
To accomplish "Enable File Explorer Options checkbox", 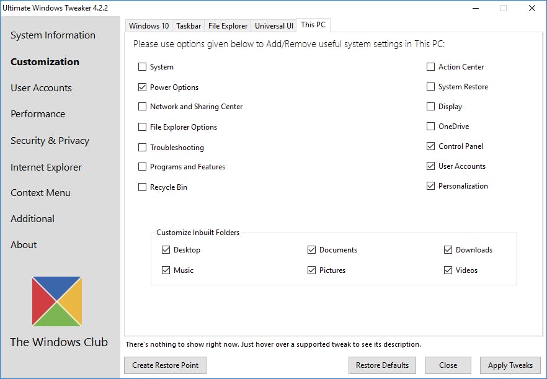I will tap(143, 127).
